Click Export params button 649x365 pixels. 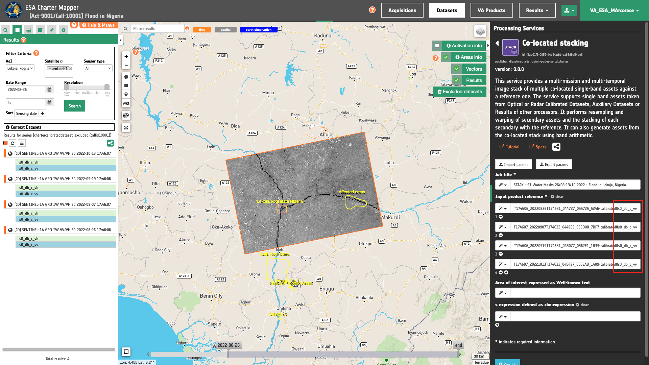click(x=554, y=165)
